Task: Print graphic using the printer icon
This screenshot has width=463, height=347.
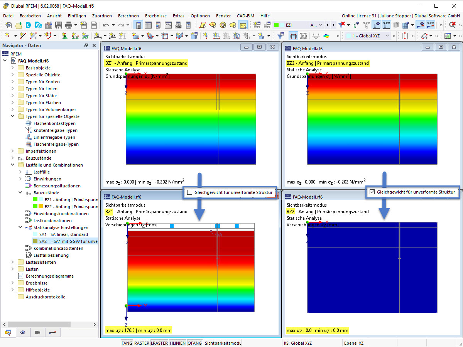Action: (69, 25)
